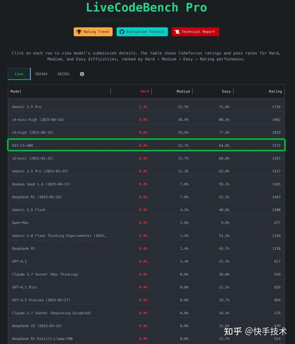Sort by the Hard column header

[x=145, y=91]
